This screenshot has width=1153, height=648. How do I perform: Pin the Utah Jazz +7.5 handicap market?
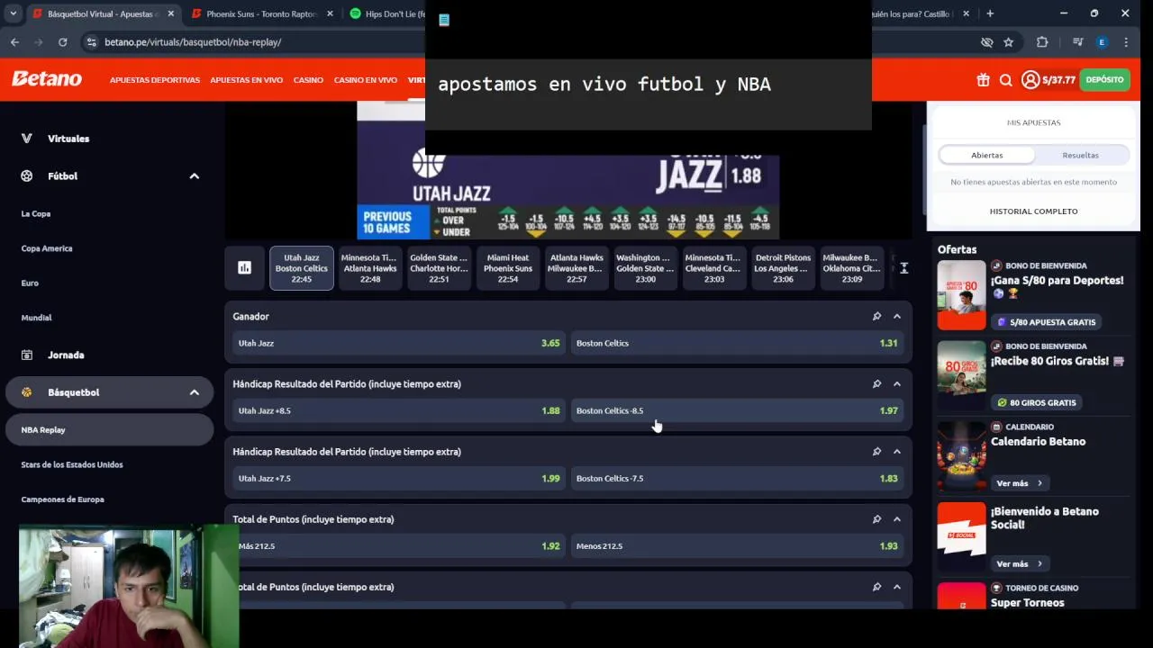pyautogui.click(x=876, y=452)
